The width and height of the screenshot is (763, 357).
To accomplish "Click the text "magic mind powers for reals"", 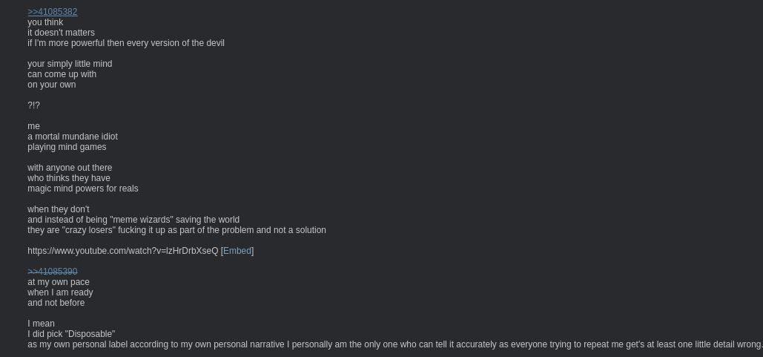I will pyautogui.click(x=83, y=189).
